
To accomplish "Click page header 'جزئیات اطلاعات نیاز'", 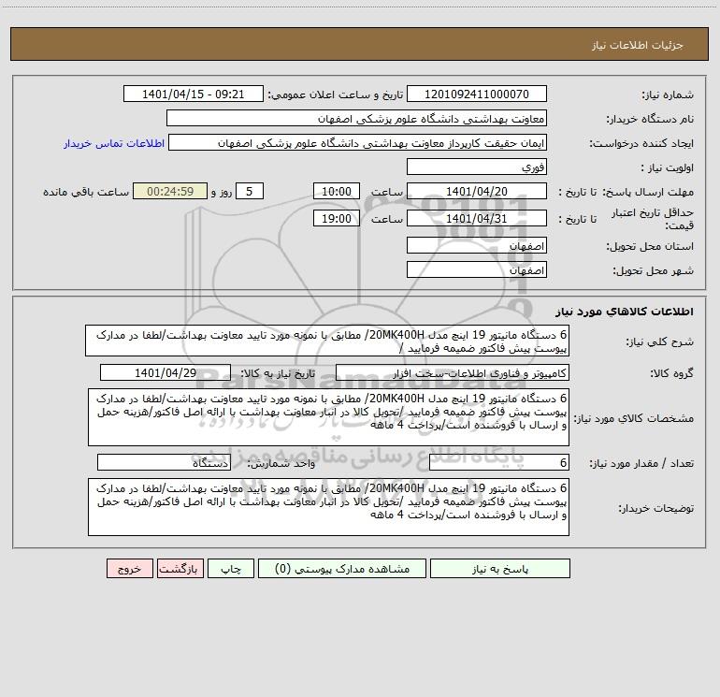I will pos(638,45).
